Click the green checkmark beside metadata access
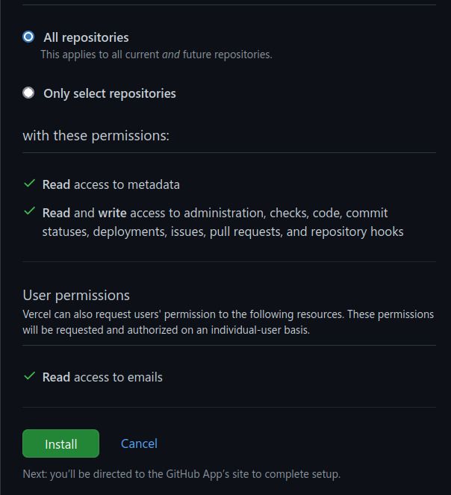The width and height of the screenshot is (451, 495). [x=29, y=184]
